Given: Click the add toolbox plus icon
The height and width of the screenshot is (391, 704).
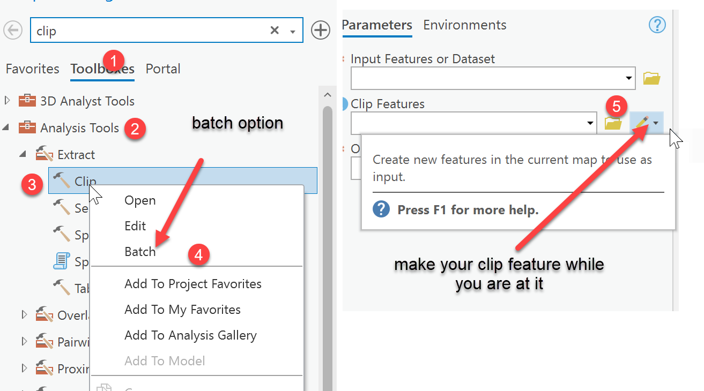Looking at the screenshot, I should click(321, 31).
